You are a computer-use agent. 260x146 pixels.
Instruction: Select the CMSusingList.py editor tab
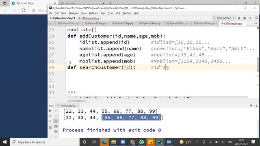tap(233, 24)
